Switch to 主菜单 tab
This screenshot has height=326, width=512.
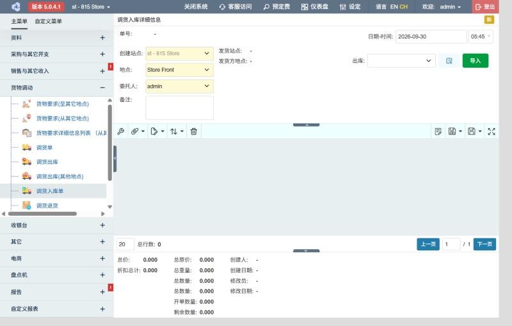(x=19, y=21)
